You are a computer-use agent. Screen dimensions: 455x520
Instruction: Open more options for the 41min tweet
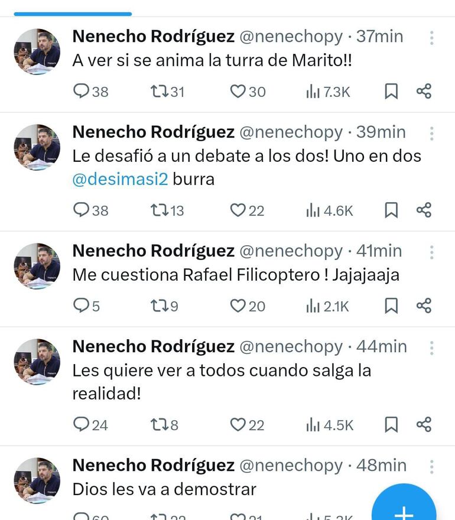(x=432, y=252)
